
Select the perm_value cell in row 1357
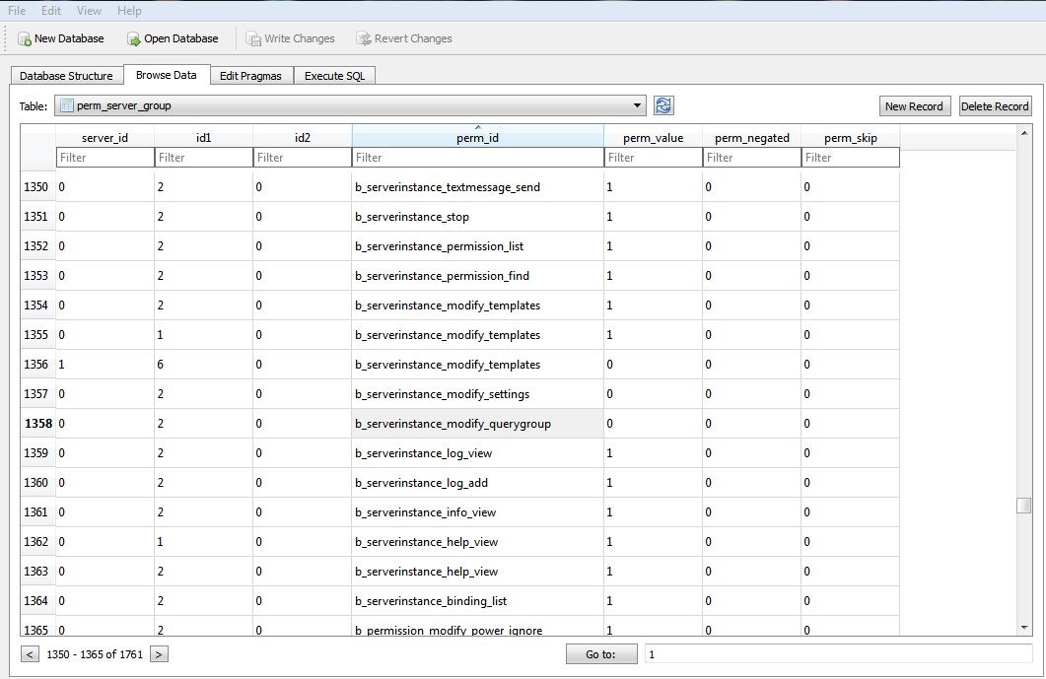(x=653, y=394)
